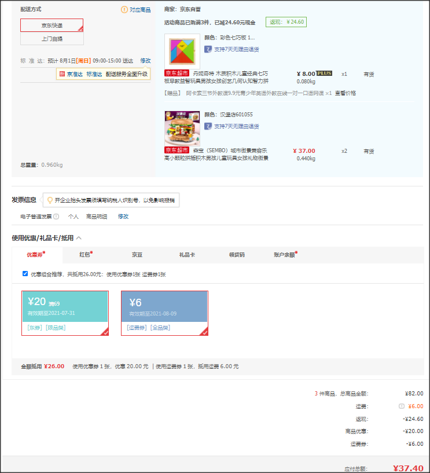
Task: Click the -¥24.60 返现 value
Action: click(x=413, y=419)
